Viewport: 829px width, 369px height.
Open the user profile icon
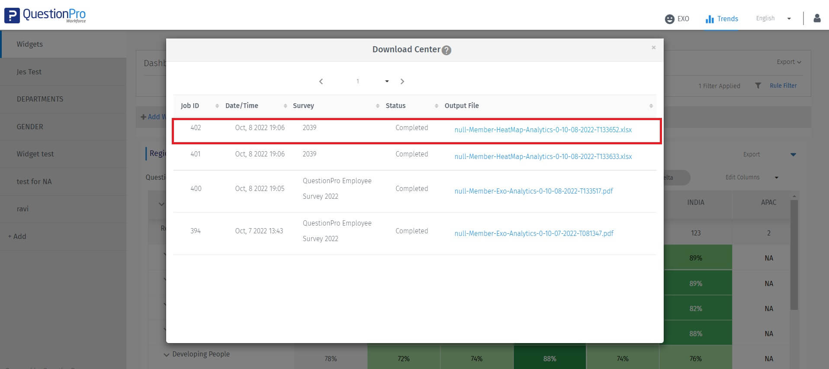coord(817,18)
